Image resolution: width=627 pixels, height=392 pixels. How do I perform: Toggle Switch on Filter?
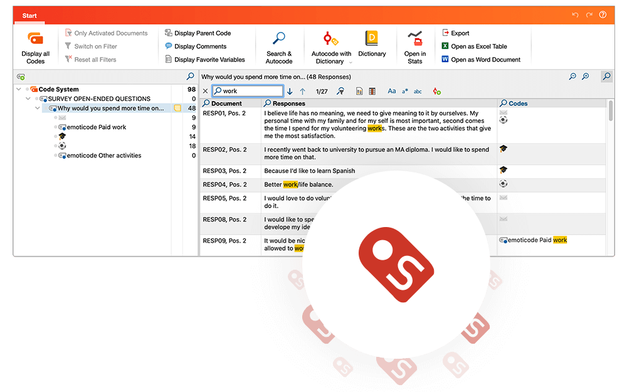(91, 46)
